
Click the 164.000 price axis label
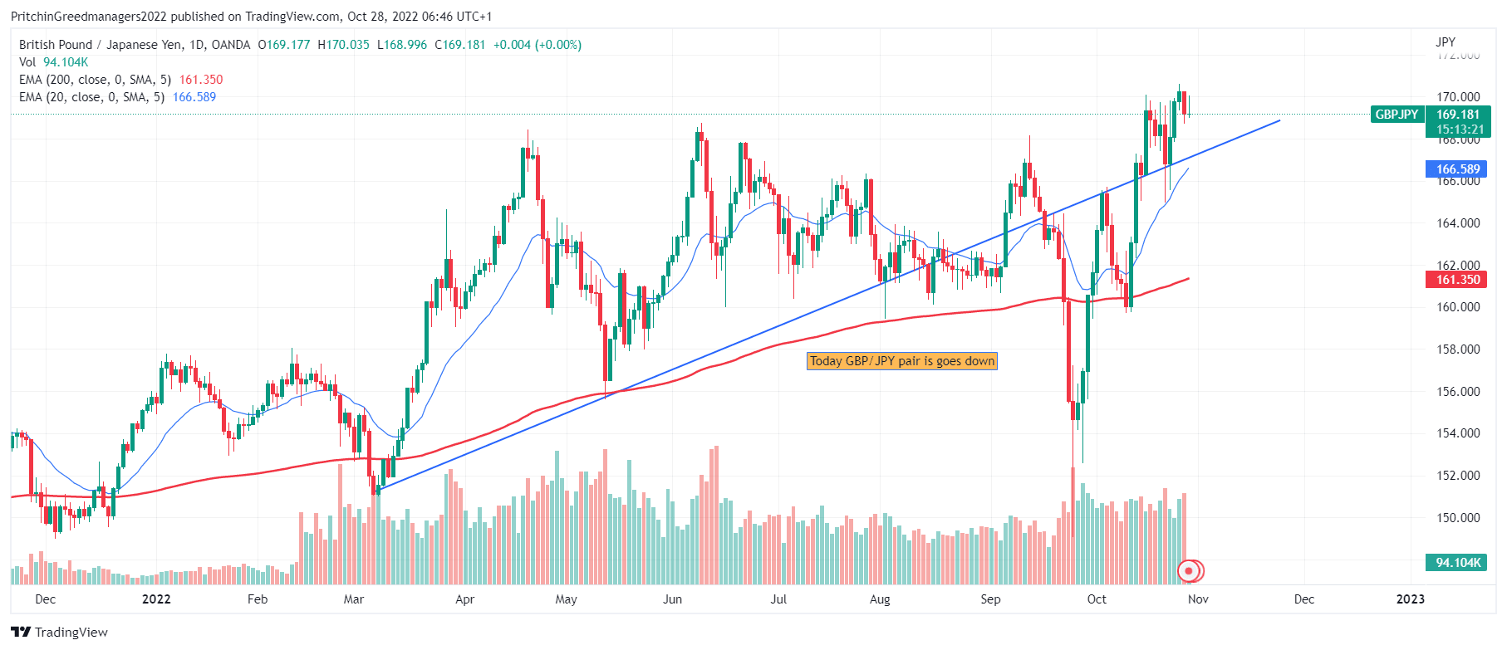click(x=1458, y=223)
